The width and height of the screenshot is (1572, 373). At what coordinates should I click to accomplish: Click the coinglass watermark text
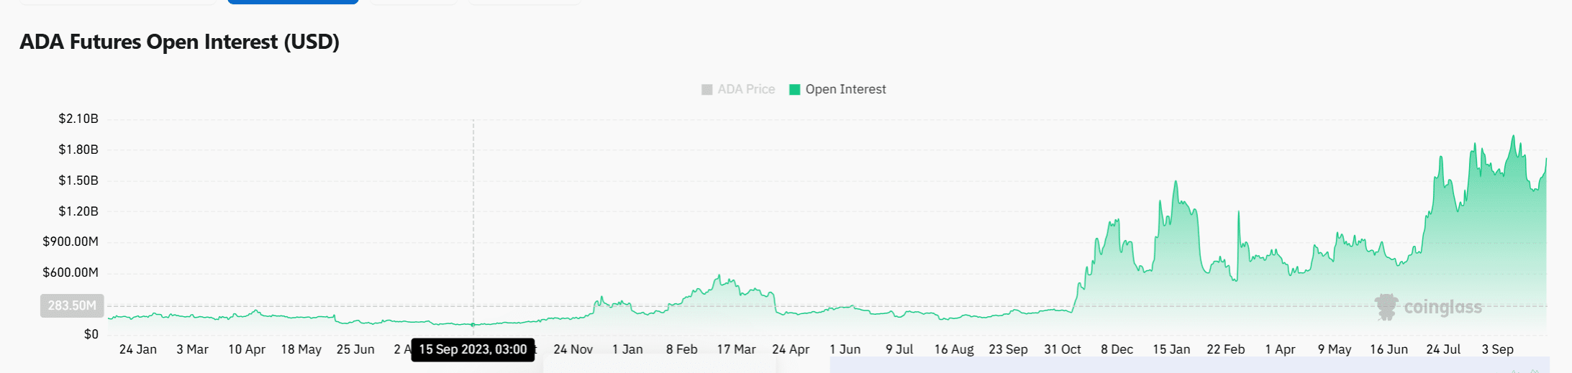tap(1442, 308)
